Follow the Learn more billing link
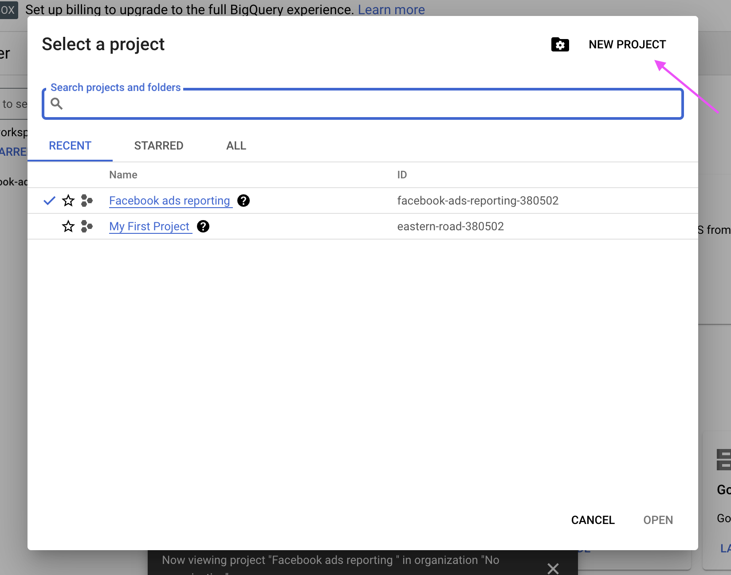Screen dimensions: 731x575 click(391, 9)
